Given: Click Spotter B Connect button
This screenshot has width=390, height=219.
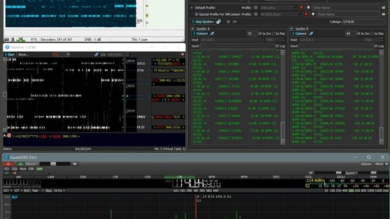Looking at the screenshot, I should (x=299, y=33).
